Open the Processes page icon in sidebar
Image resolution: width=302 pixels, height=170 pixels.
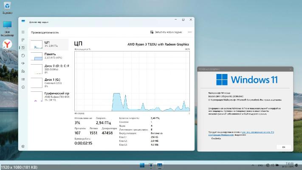[x=23, y=40]
